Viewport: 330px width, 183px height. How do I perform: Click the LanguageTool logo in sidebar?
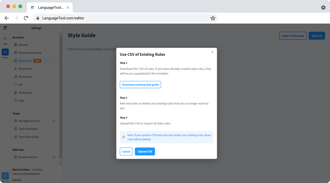5,28
